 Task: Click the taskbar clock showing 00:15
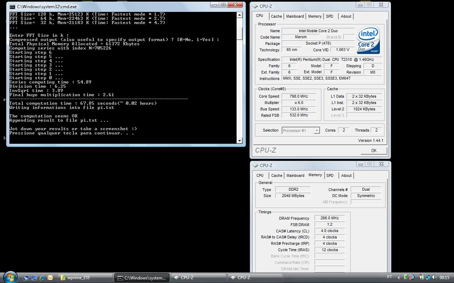444,278
